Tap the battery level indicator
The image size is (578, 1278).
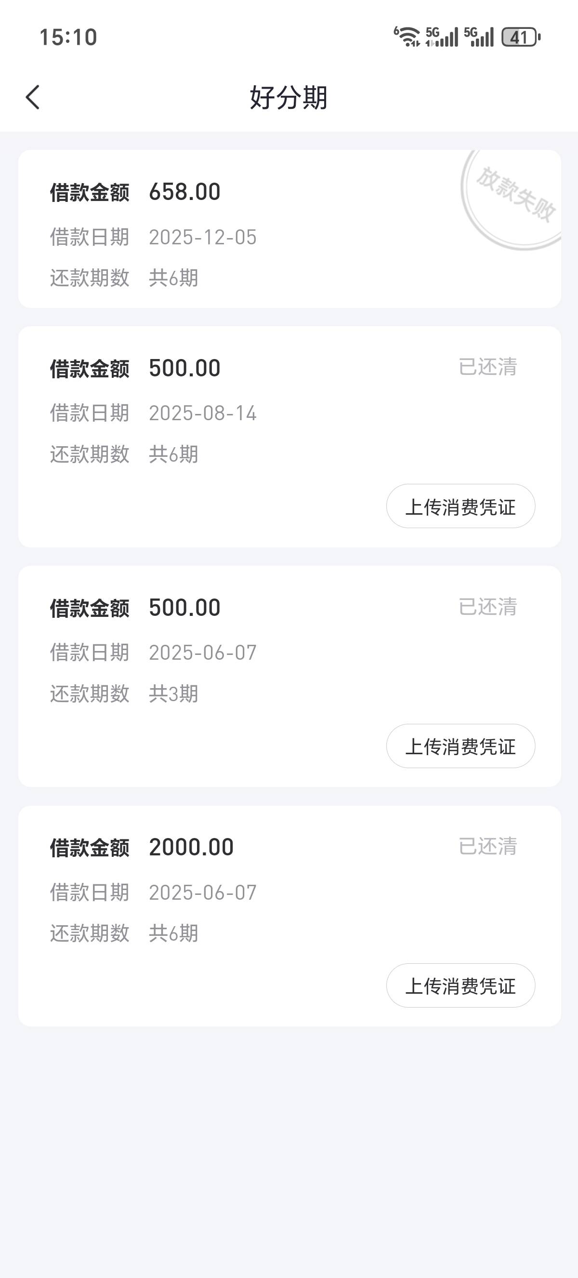click(x=521, y=37)
